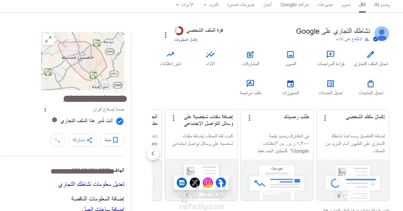Open المشاركات posts icon

pos(251,54)
